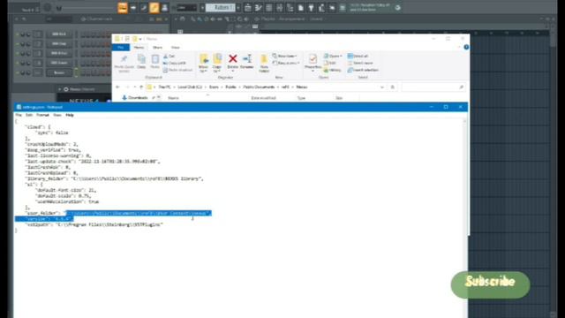The height and width of the screenshot is (318, 565).
Task: Click the Notepad document icon in title bar
Action: pyautogui.click(x=19, y=107)
